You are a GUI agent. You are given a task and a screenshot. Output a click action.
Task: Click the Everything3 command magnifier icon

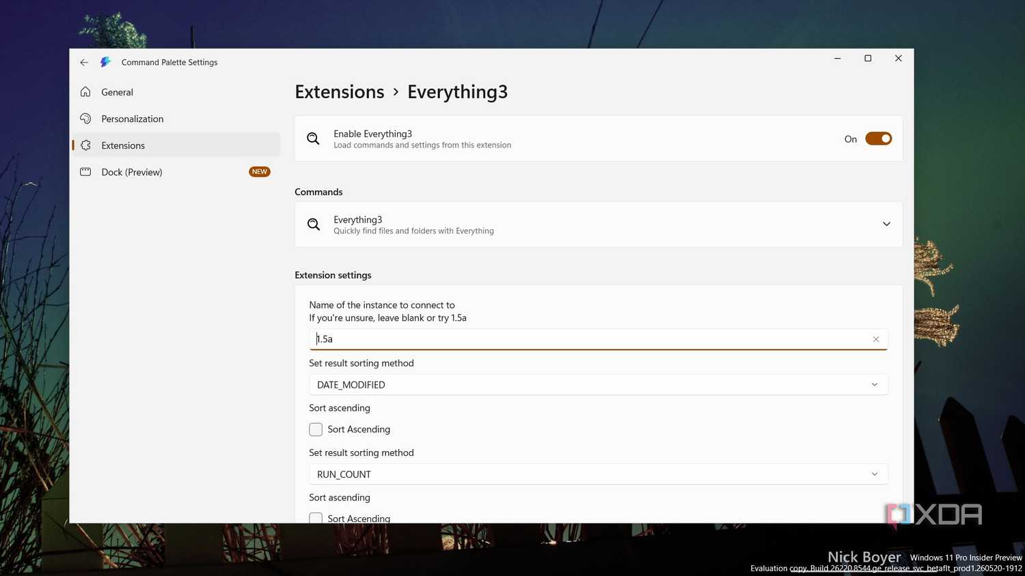pos(313,225)
